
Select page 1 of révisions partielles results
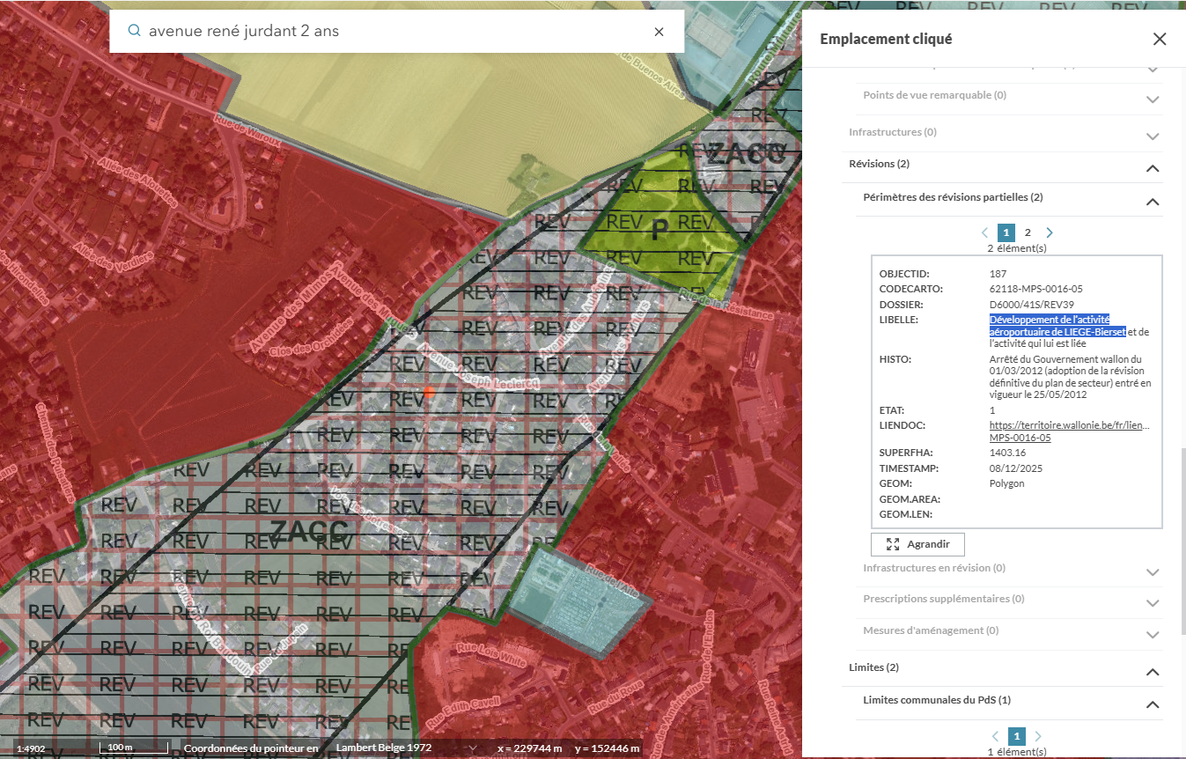point(1006,232)
